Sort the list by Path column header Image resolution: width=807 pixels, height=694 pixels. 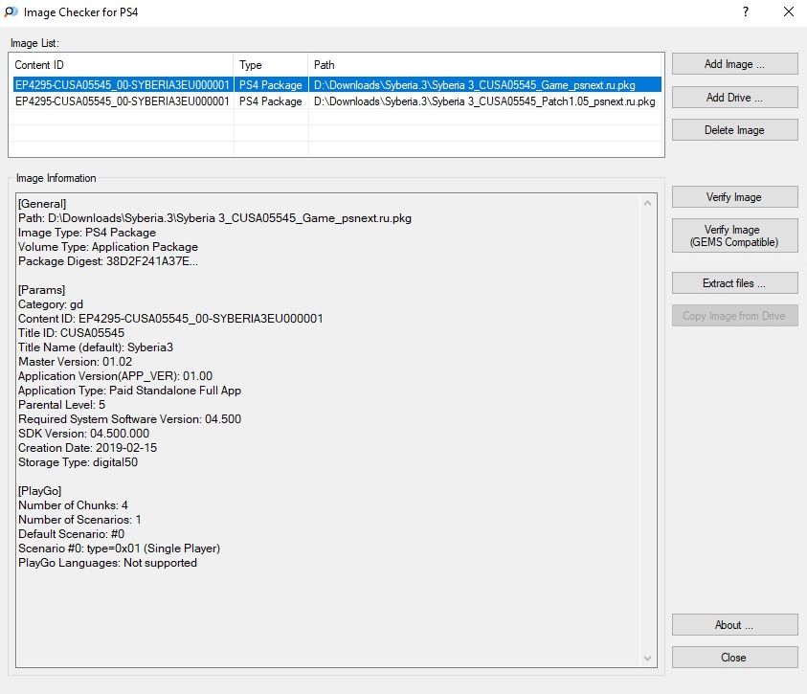pyautogui.click(x=484, y=65)
